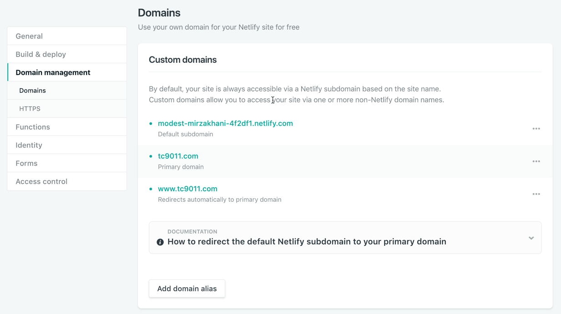Visit the www.tc9011.com link

pos(187,189)
